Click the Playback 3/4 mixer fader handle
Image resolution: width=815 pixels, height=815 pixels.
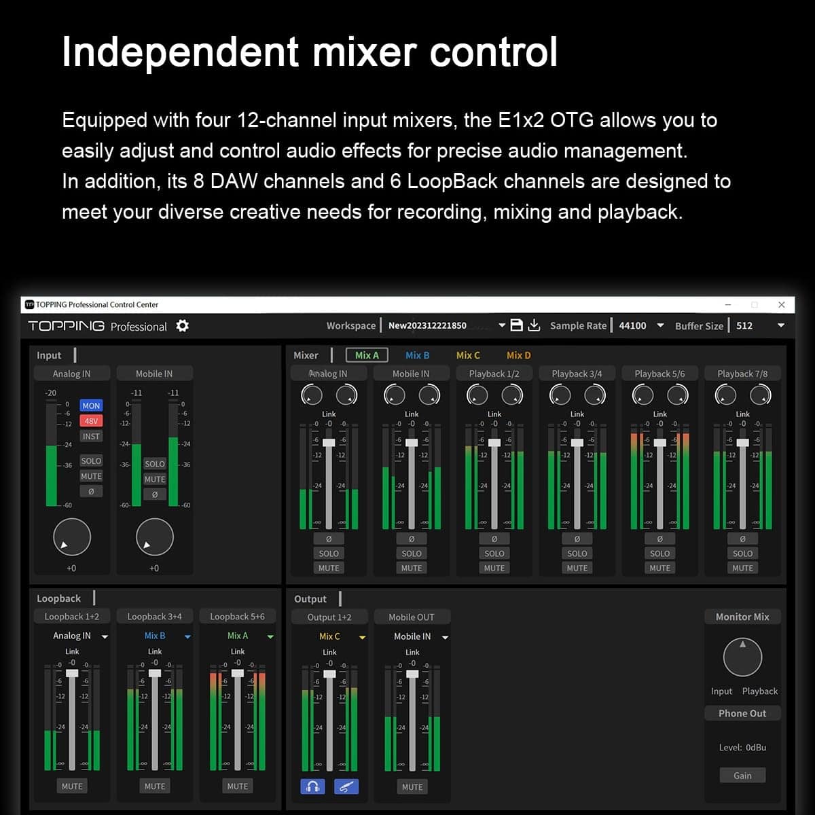click(577, 443)
